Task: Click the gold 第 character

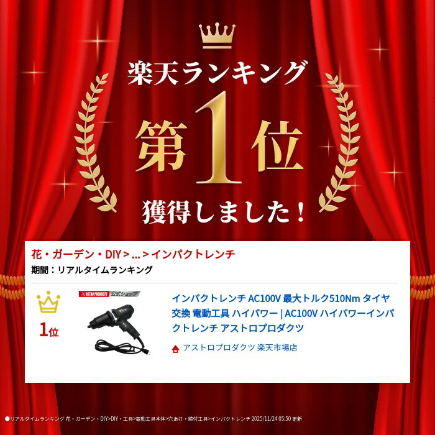Action: (161, 146)
